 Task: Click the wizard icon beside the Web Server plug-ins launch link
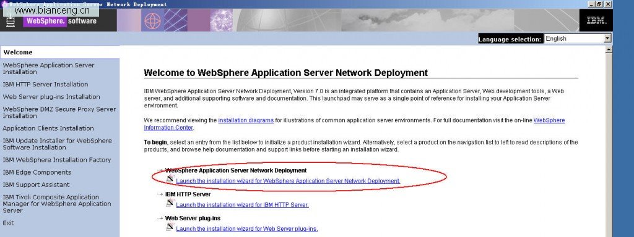pyautogui.click(x=170, y=227)
